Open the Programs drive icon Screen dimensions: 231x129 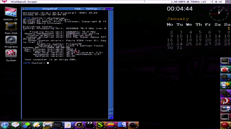pyautogui.click(x=11, y=40)
